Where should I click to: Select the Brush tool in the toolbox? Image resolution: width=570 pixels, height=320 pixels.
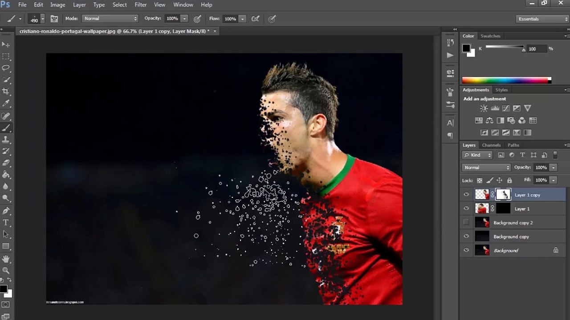pos(6,128)
